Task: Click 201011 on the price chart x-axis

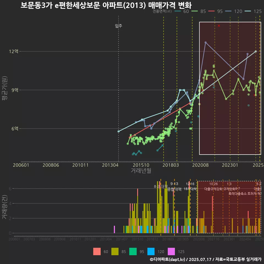Action: 80,165
